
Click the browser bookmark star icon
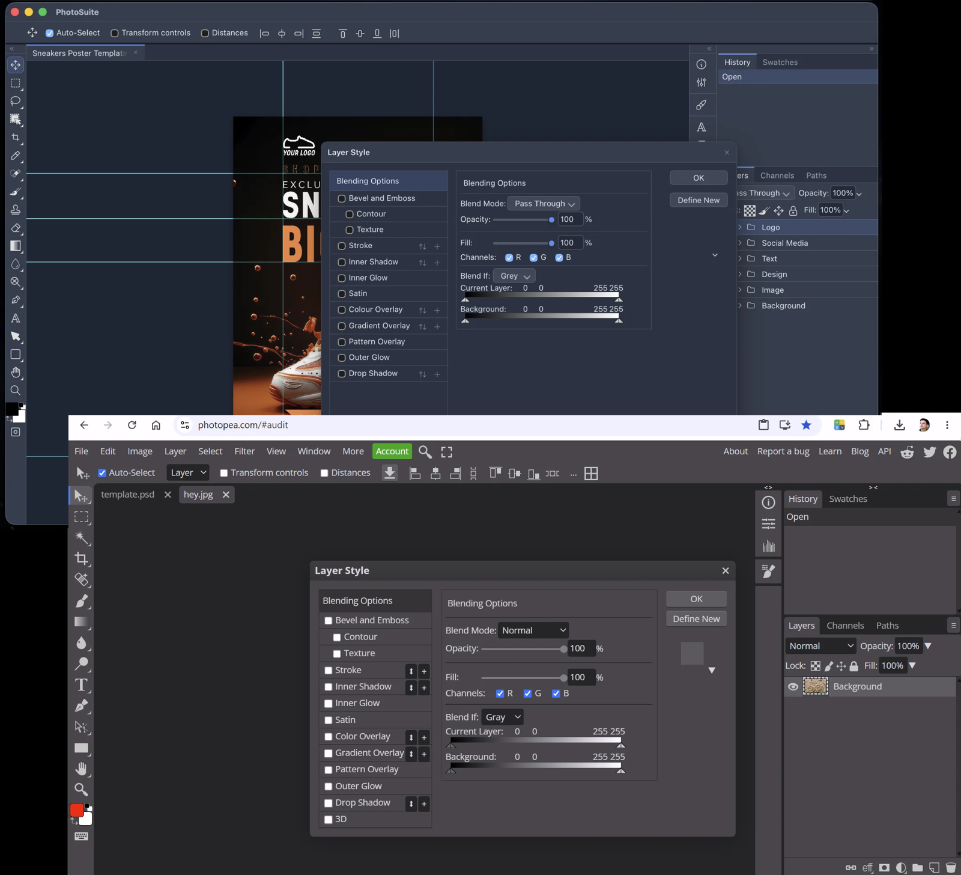click(x=806, y=425)
